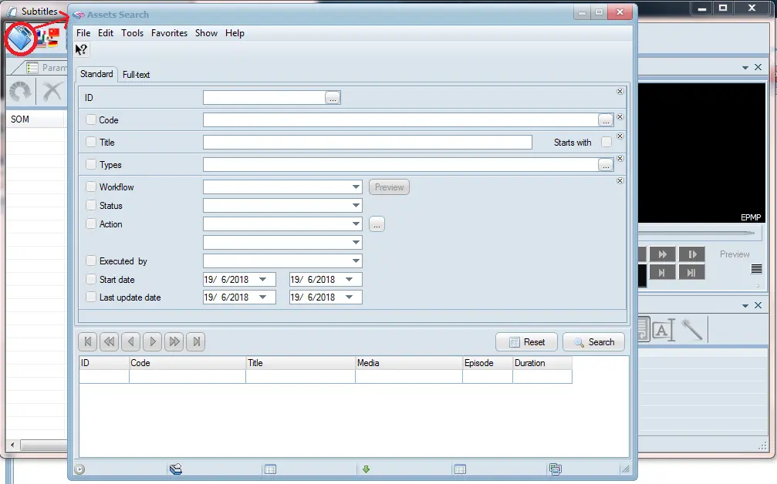Expand the Status dropdown
The image size is (777, 484).
[355, 206]
